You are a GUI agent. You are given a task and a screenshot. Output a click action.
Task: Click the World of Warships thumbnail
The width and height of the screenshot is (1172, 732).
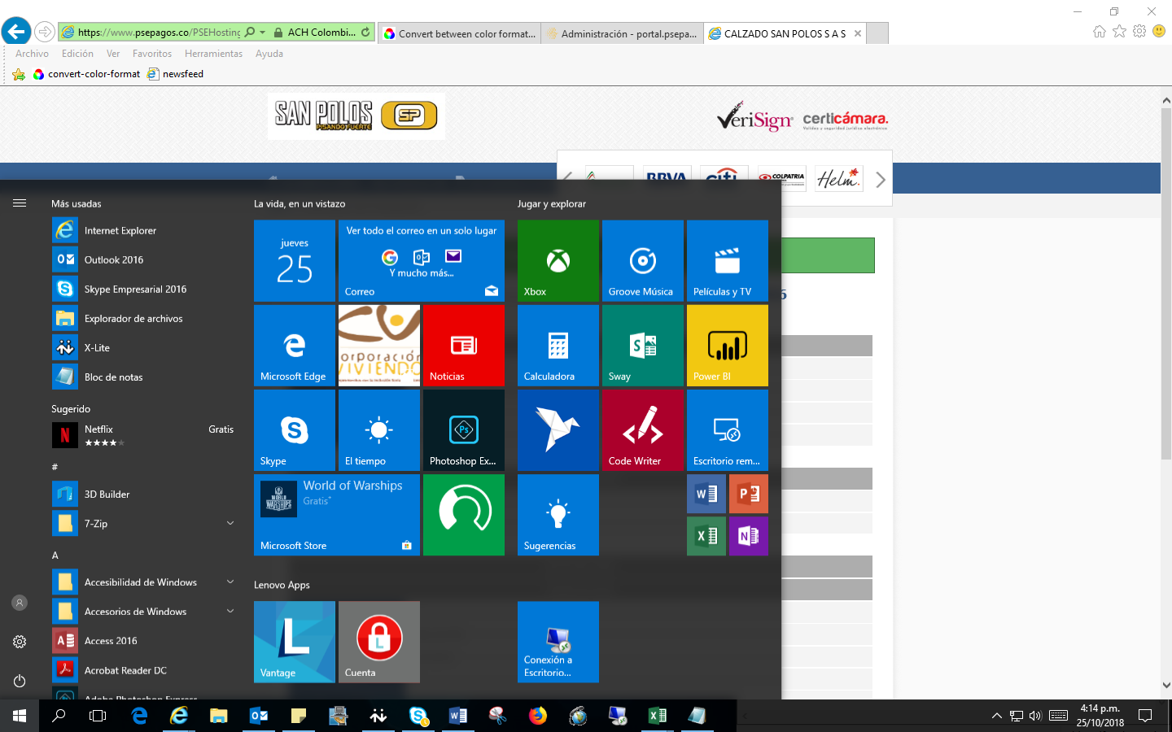click(x=279, y=499)
